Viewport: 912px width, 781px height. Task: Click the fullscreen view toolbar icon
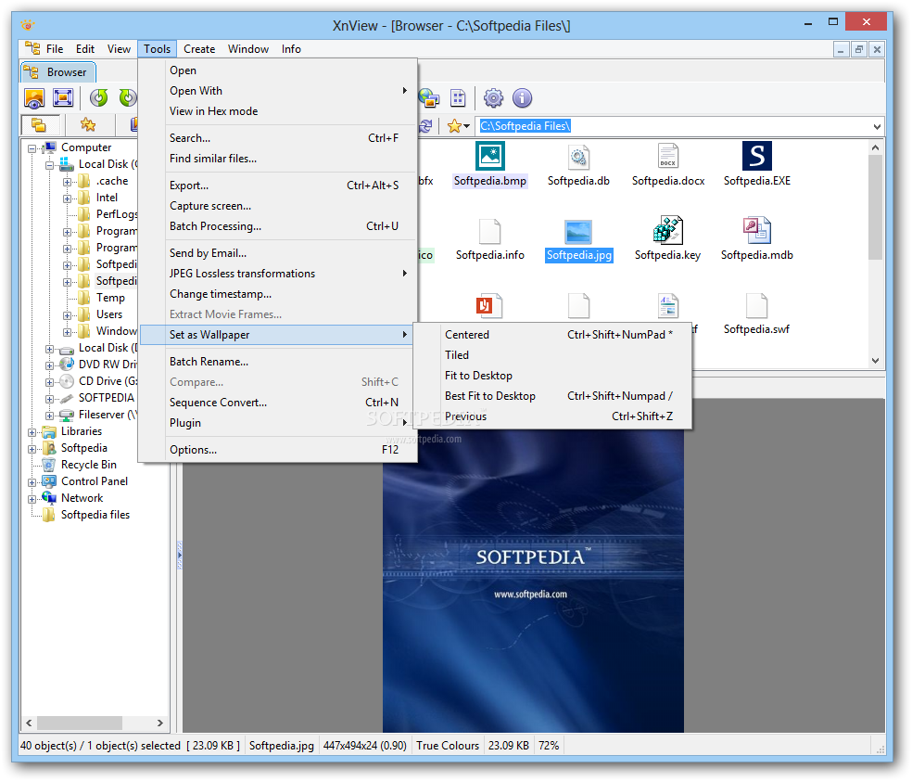coord(62,97)
